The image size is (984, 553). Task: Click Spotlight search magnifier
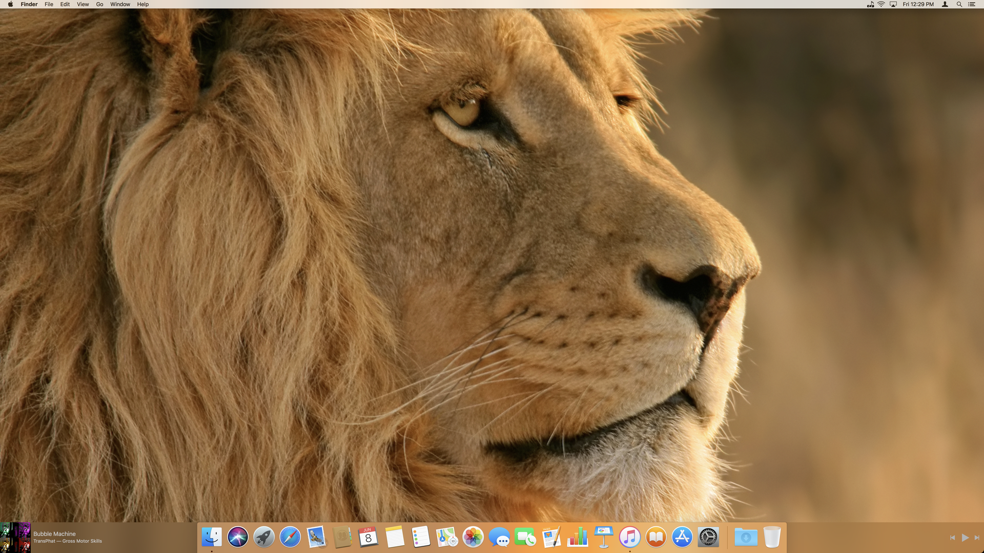click(959, 4)
